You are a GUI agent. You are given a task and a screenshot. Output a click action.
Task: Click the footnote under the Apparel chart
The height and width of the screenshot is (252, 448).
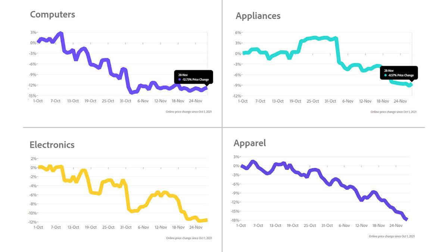[392, 236]
